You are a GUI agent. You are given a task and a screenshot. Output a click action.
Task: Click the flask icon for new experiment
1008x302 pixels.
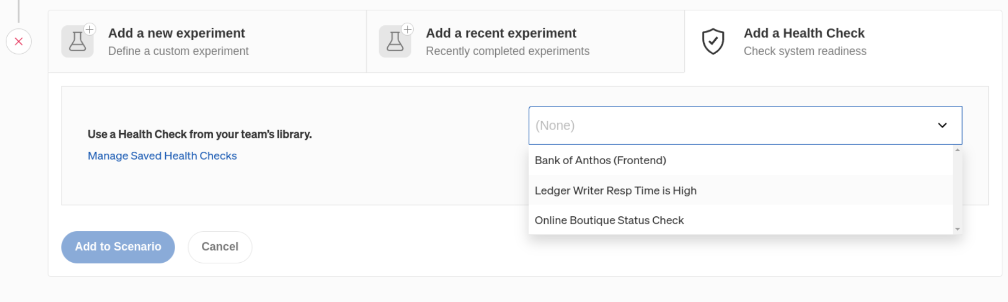point(77,41)
